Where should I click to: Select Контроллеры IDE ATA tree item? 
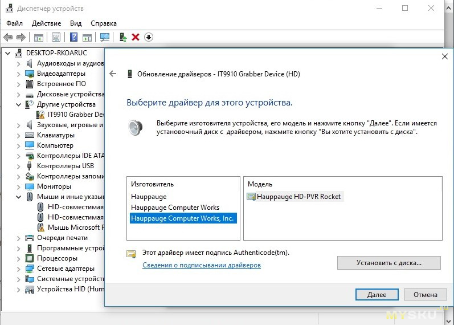[71, 156]
